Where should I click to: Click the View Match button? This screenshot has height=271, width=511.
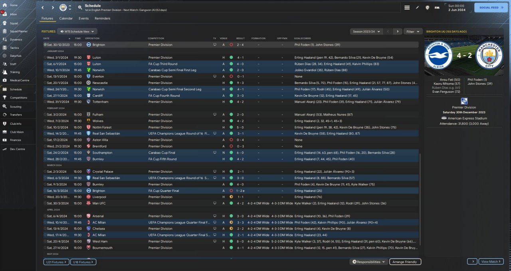pos(491,261)
